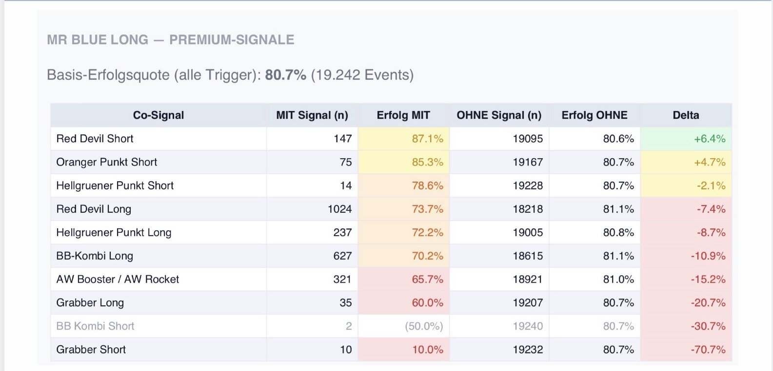Click the Co-Signal column header

pyautogui.click(x=158, y=115)
